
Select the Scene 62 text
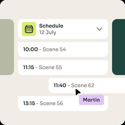pyautogui.click(x=83, y=85)
